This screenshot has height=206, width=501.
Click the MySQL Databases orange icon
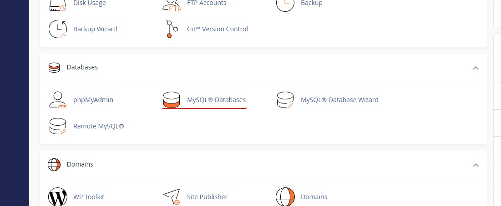[172, 100]
